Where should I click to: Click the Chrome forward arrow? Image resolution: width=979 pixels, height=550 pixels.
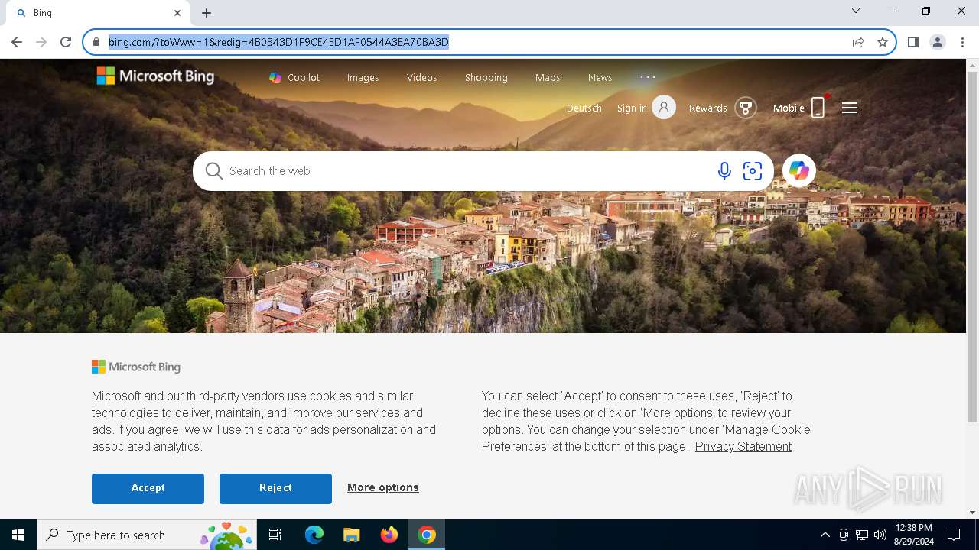41,42
